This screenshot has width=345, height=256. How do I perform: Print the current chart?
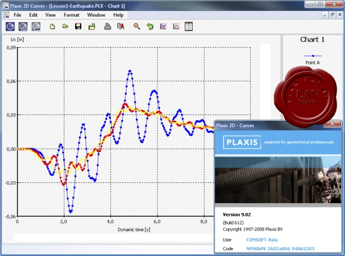coord(108,26)
